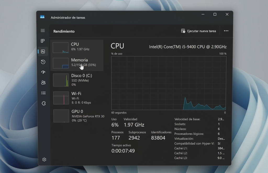Click the Caché L1 label
Screen dimensions: 268x173
click(181, 148)
